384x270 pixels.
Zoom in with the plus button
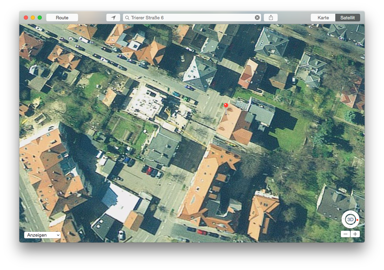pos(355,234)
